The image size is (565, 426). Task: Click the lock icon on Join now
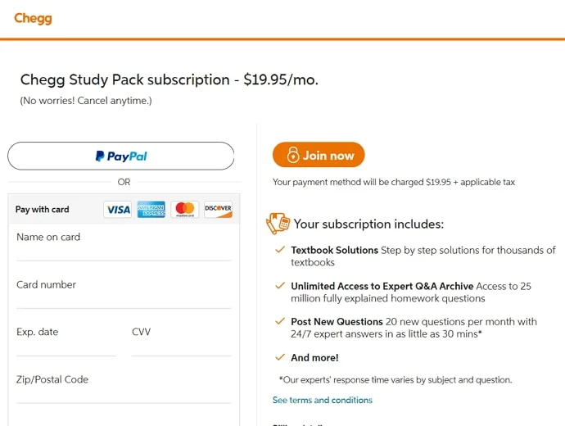point(292,155)
